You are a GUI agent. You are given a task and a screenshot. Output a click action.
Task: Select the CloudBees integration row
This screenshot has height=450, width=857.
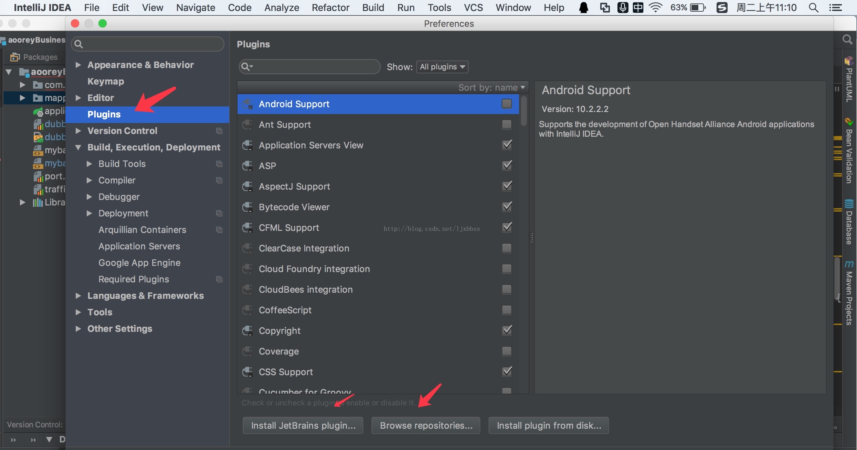(x=378, y=290)
